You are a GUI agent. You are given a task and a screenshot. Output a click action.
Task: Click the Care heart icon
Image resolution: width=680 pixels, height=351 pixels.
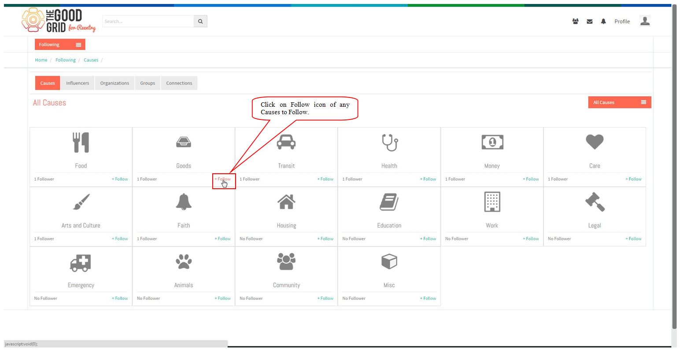[x=595, y=142]
